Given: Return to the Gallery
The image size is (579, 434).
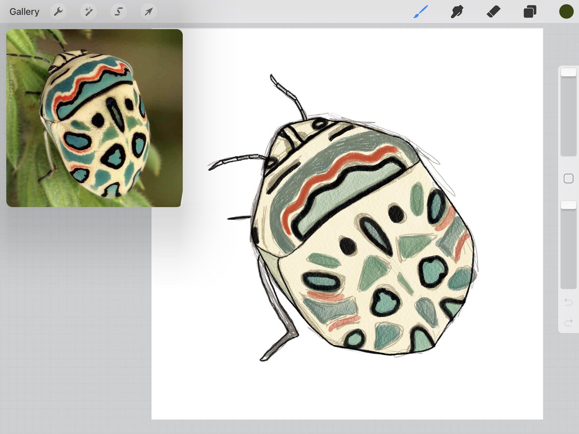Looking at the screenshot, I should [x=24, y=11].
